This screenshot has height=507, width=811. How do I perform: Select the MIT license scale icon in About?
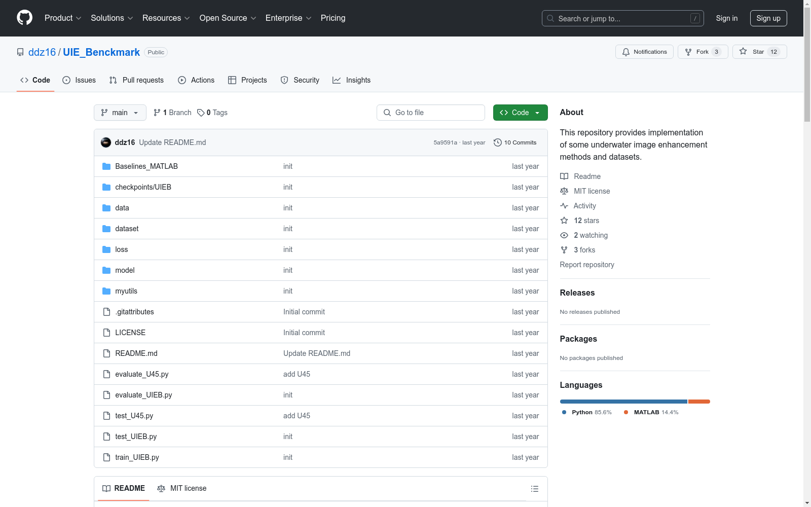click(564, 191)
